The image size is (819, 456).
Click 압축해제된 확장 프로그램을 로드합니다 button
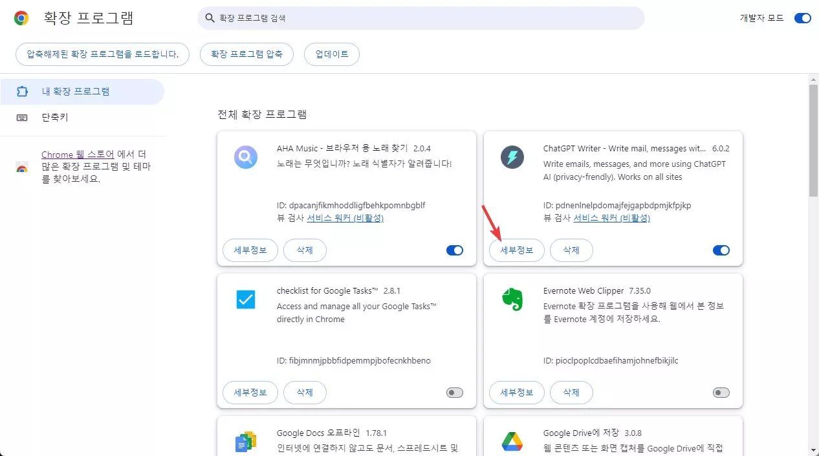[102, 54]
